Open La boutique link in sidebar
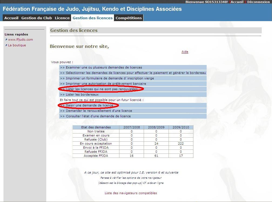 17,45
